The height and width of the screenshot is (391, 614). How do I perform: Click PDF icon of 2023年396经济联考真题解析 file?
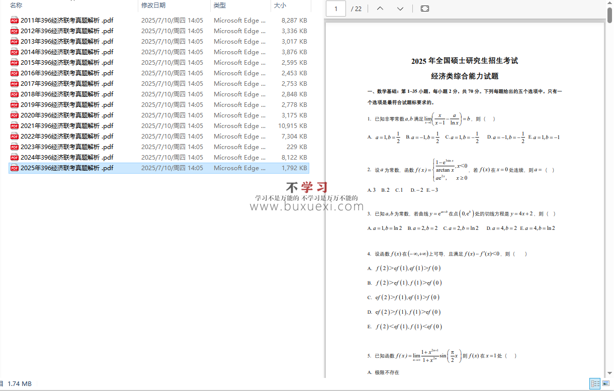[x=15, y=147]
